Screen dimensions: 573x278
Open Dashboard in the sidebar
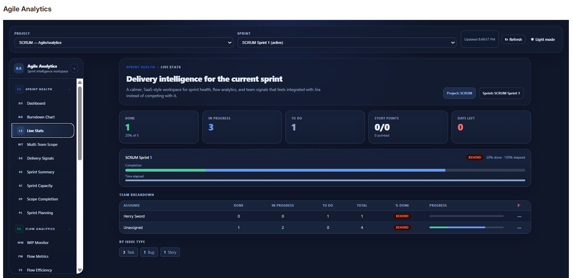43,103
